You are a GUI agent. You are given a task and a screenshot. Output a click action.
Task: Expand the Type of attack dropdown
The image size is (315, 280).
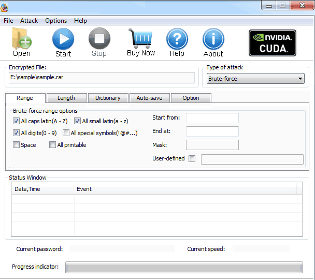point(255,79)
